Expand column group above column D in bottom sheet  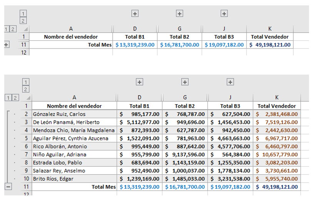tap(139, 82)
